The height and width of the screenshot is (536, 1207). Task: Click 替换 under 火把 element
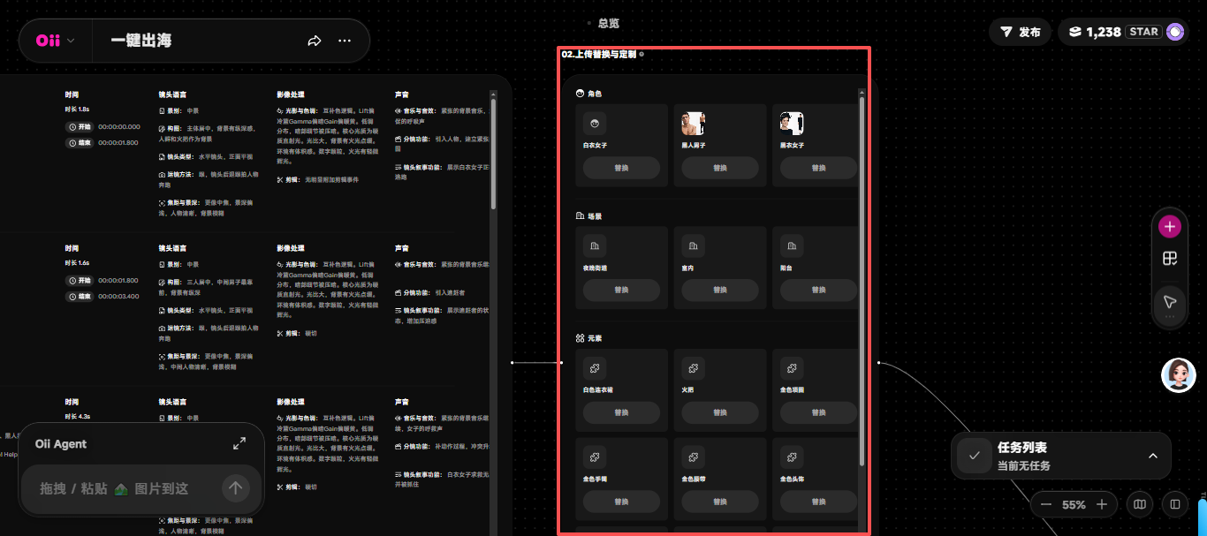point(720,412)
